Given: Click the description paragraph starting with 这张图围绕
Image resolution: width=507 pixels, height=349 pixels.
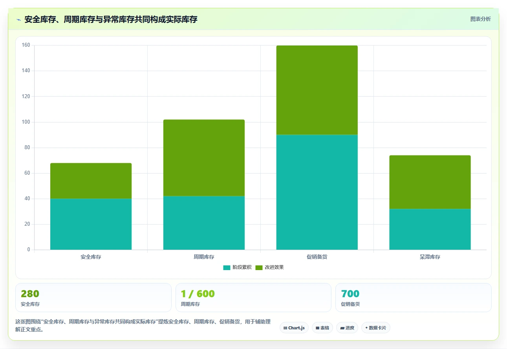Looking at the screenshot, I should pos(143,325).
